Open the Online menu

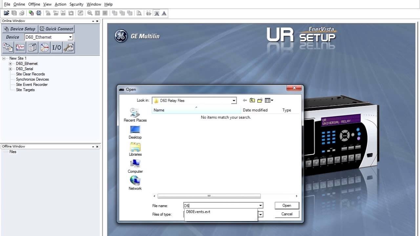(x=19, y=4)
